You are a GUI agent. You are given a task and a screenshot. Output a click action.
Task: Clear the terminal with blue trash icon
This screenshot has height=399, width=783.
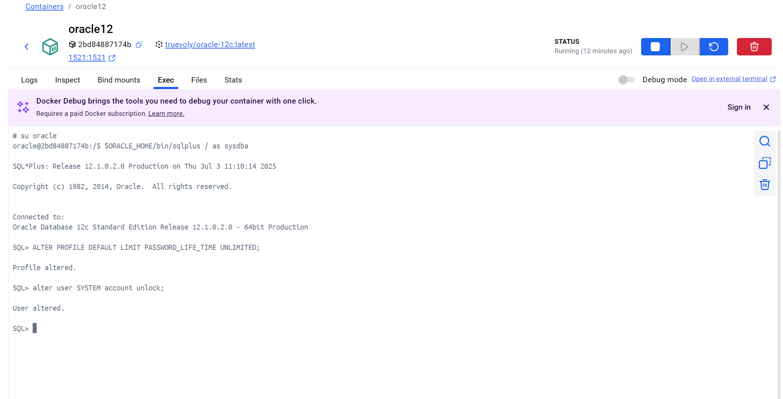point(764,185)
